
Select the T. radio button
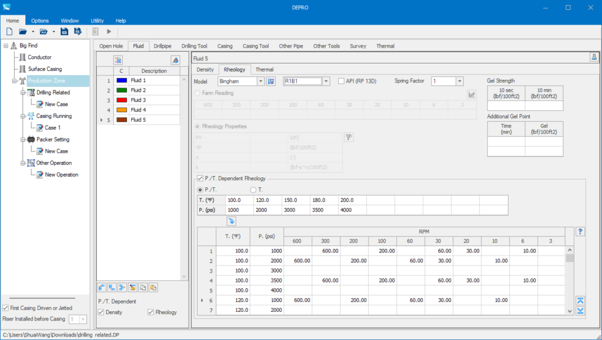click(253, 190)
